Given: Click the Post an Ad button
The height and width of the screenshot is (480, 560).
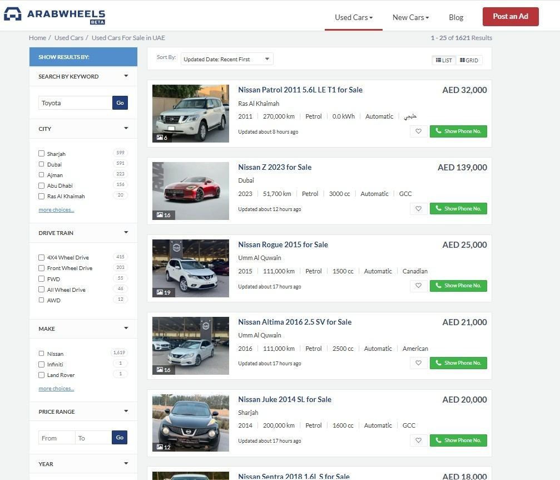Looking at the screenshot, I should click(511, 17).
